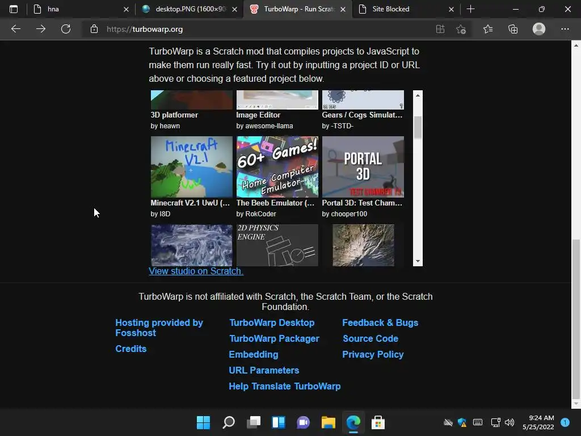Viewport: 581px width, 436px height.
Task: Click featured projects scrollbar down arrow
Action: (418, 261)
